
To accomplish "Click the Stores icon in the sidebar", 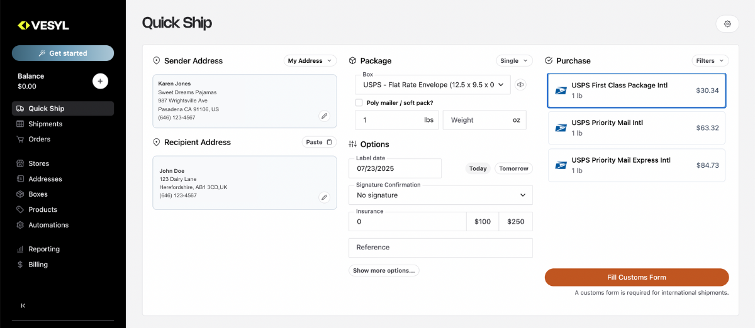I will tap(20, 163).
